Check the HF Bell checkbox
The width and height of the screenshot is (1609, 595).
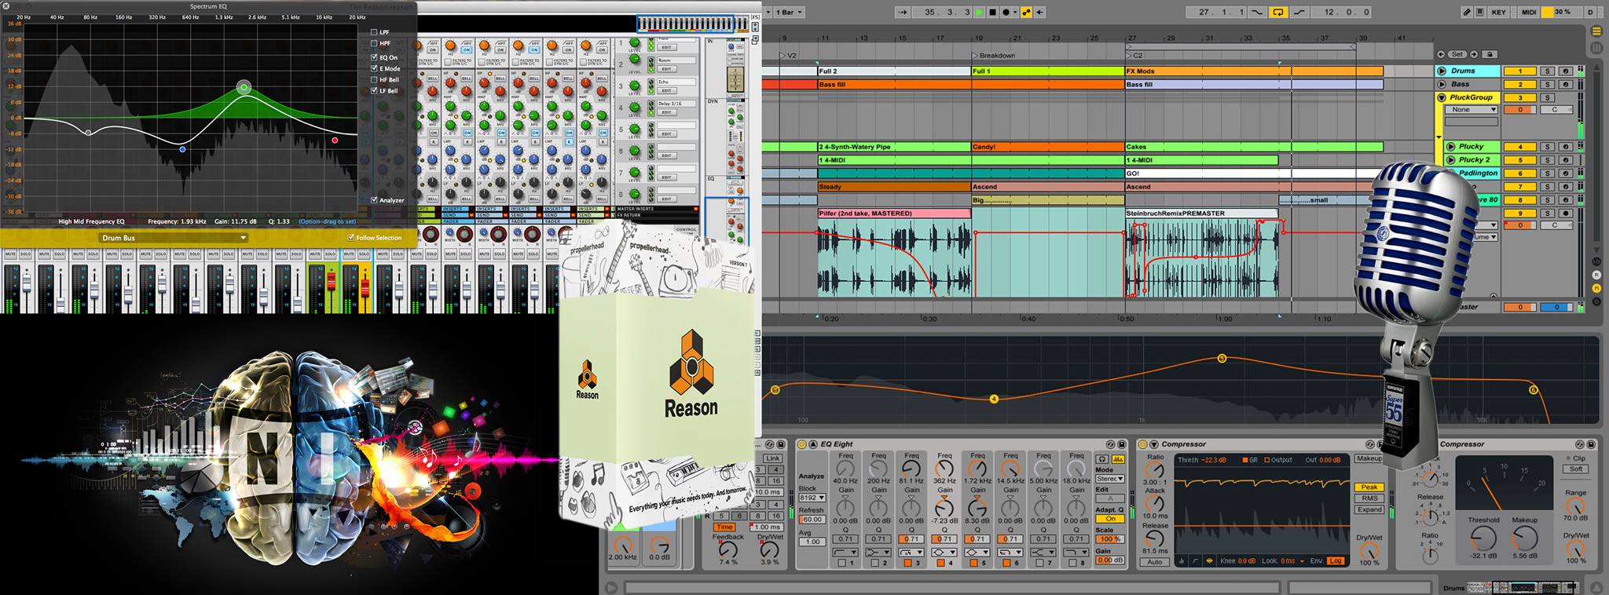tap(374, 79)
